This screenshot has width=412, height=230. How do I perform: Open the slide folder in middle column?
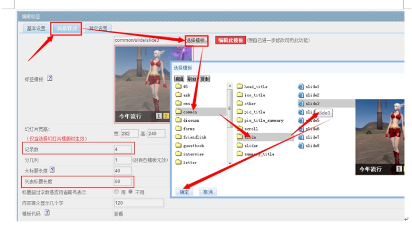click(250, 138)
